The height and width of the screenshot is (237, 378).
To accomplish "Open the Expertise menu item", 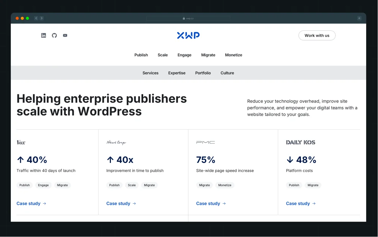I will [177, 73].
